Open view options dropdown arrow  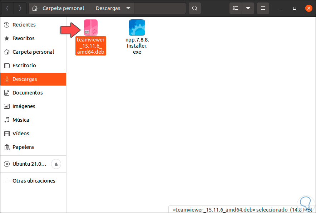[x=248, y=8]
